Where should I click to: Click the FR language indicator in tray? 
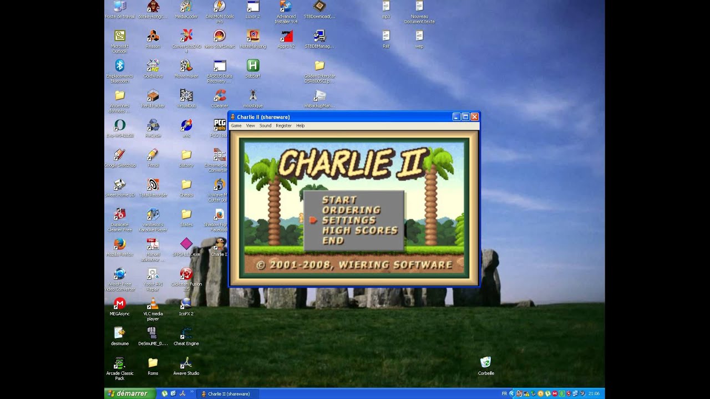click(x=504, y=393)
